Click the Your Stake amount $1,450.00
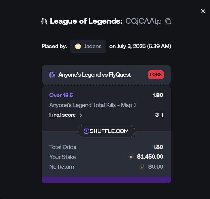The height and width of the screenshot is (199, 210). coord(150,157)
